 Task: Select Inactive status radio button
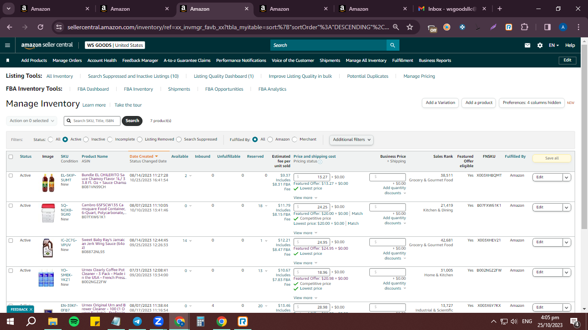tap(86, 139)
